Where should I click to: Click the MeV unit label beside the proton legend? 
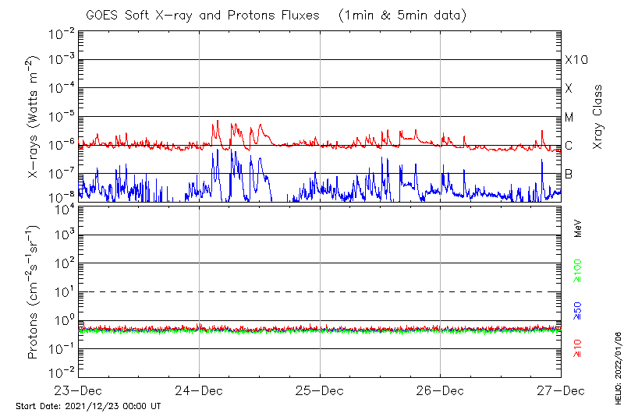[578, 228]
